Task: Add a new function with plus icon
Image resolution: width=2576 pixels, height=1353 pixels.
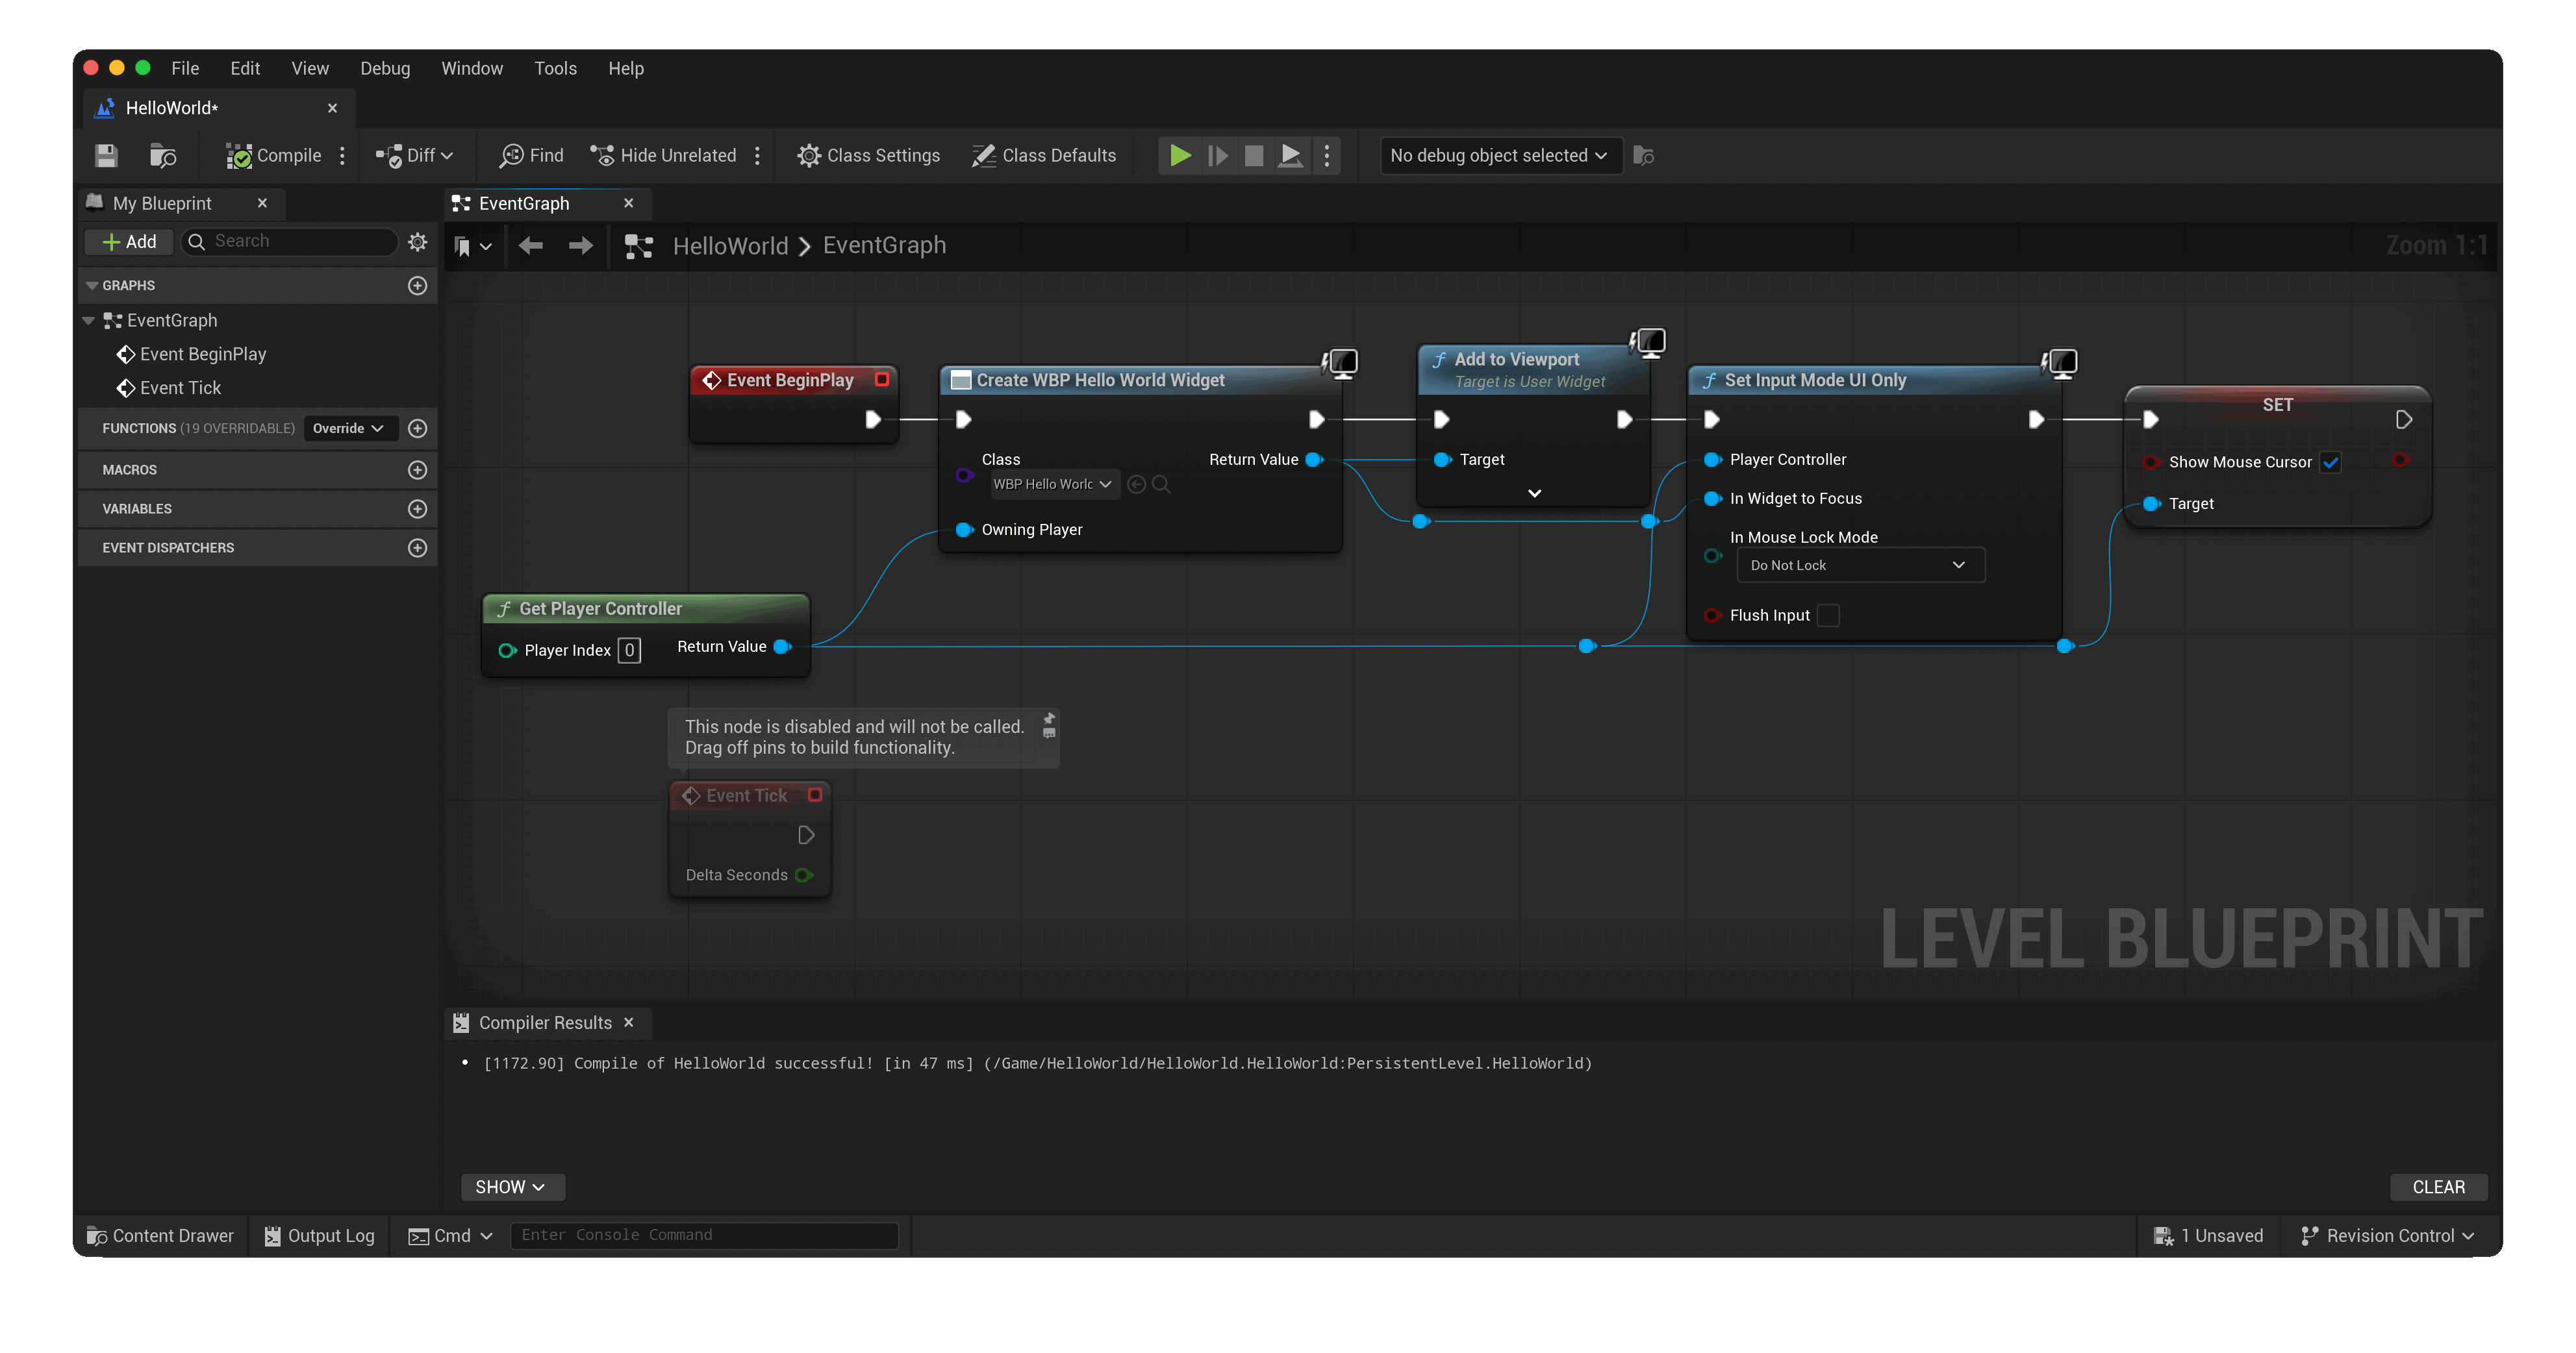Action: click(418, 428)
